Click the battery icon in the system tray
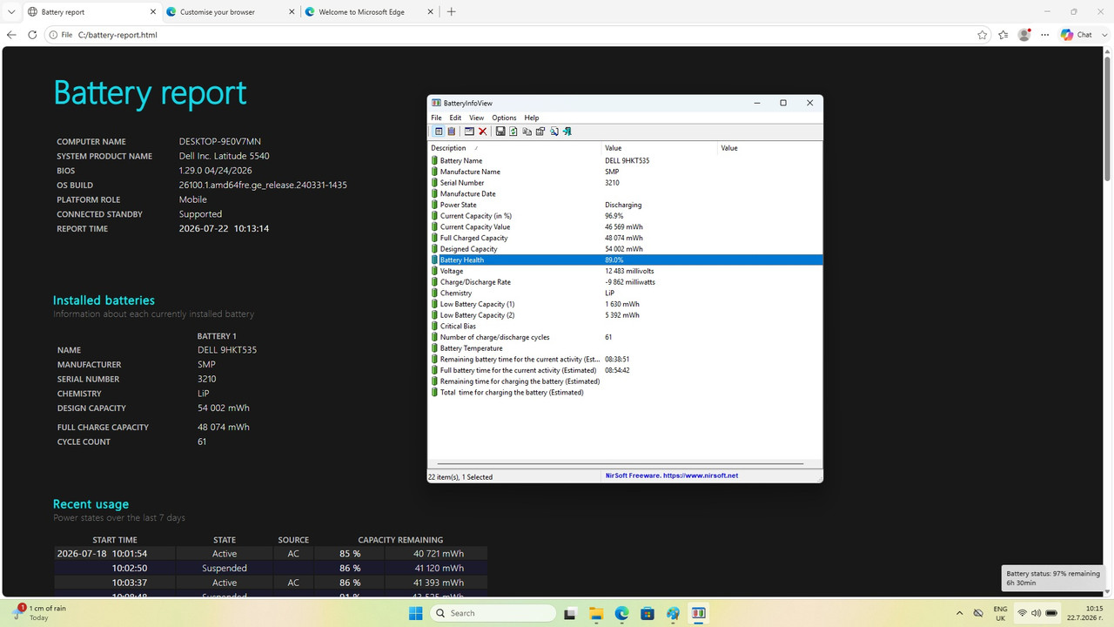Viewport: 1114px width, 627px height. [1051, 613]
